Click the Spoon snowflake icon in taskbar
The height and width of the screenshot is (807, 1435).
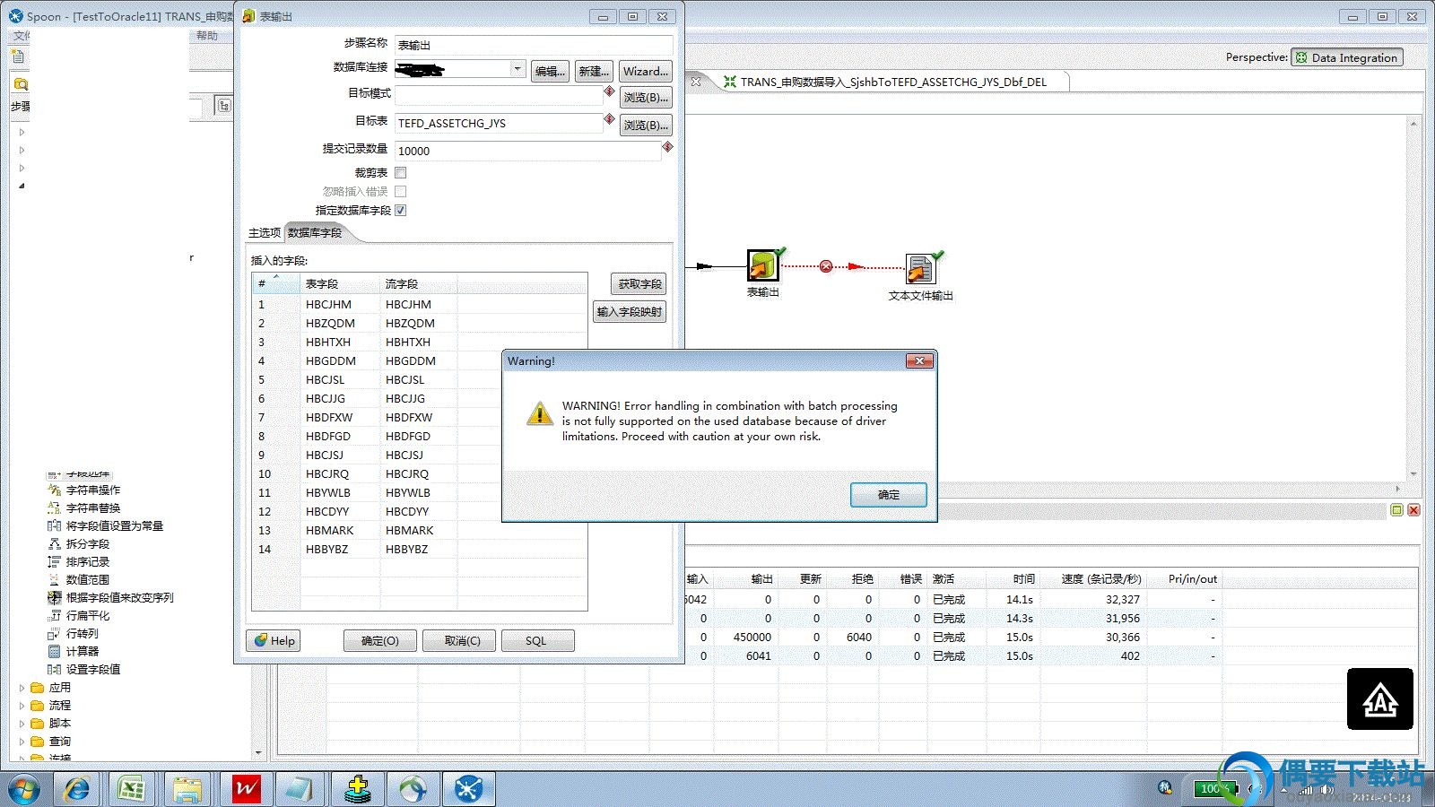pos(469,789)
